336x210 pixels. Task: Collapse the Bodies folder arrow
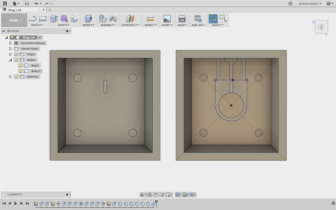(10, 60)
